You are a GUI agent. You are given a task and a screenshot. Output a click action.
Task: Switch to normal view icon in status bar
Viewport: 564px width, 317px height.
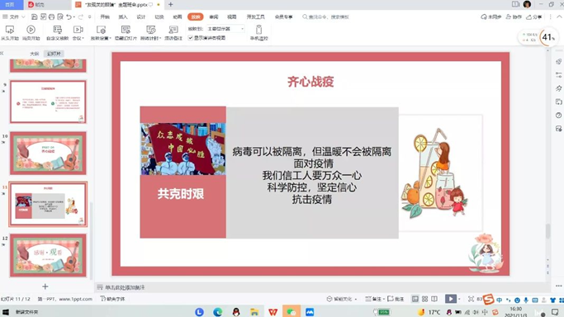pyautogui.click(x=415, y=299)
